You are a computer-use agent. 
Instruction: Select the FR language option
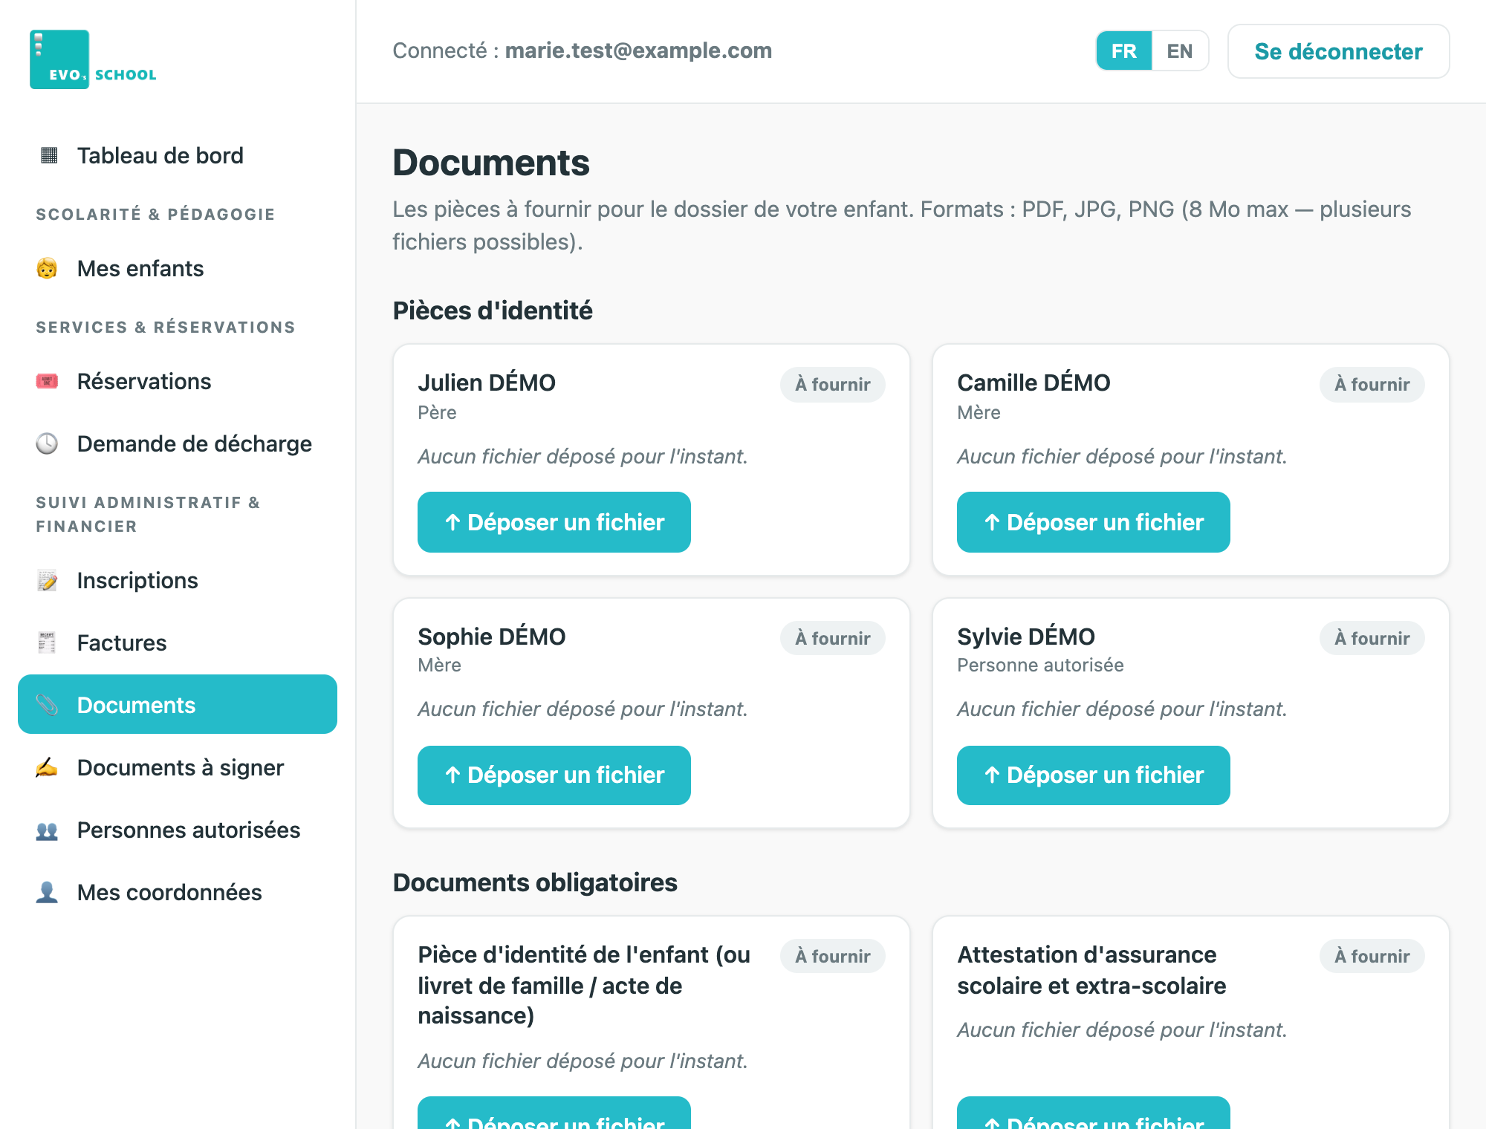click(x=1124, y=51)
